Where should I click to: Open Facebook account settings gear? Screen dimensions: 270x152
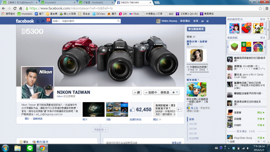[x=208, y=21]
